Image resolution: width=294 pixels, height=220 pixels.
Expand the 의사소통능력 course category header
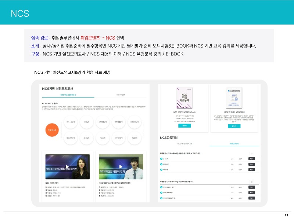pyautogui.click(x=180, y=153)
